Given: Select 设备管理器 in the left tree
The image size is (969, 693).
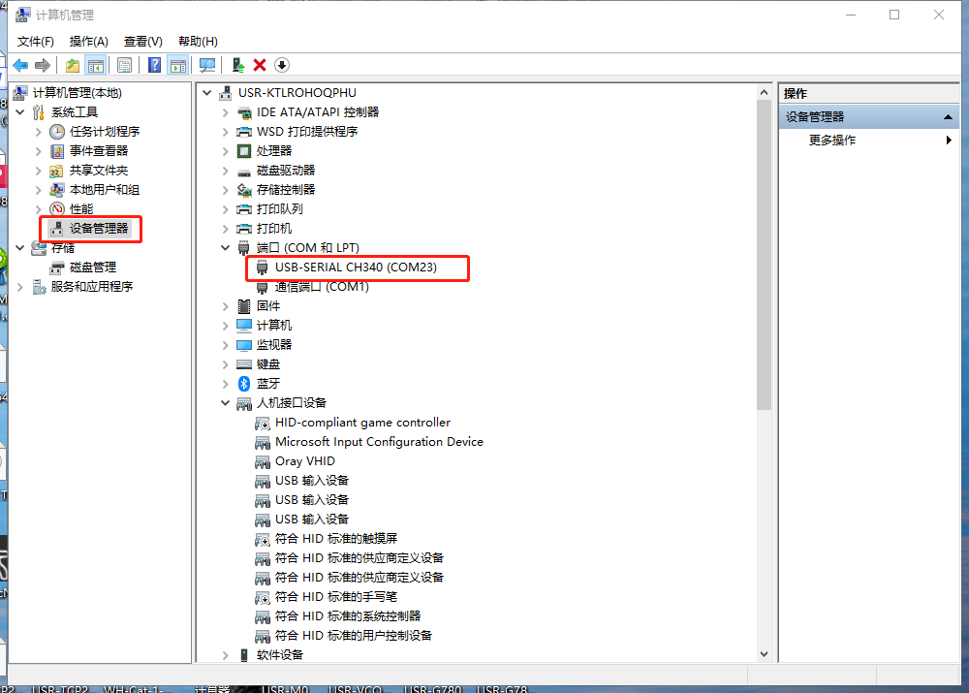Looking at the screenshot, I should pyautogui.click(x=99, y=229).
